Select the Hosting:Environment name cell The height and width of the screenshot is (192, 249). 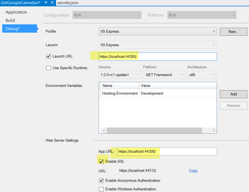[120, 94]
